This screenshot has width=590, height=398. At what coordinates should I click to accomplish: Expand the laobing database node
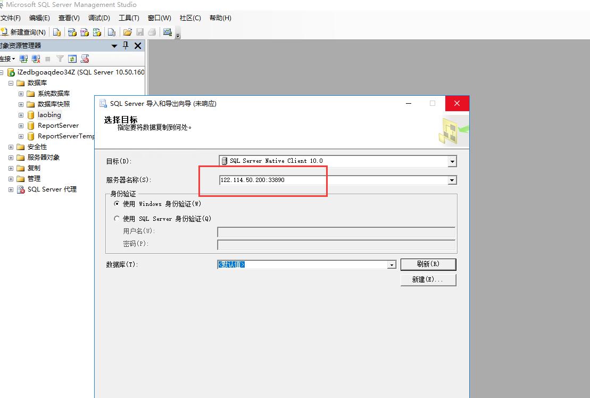click(21, 115)
